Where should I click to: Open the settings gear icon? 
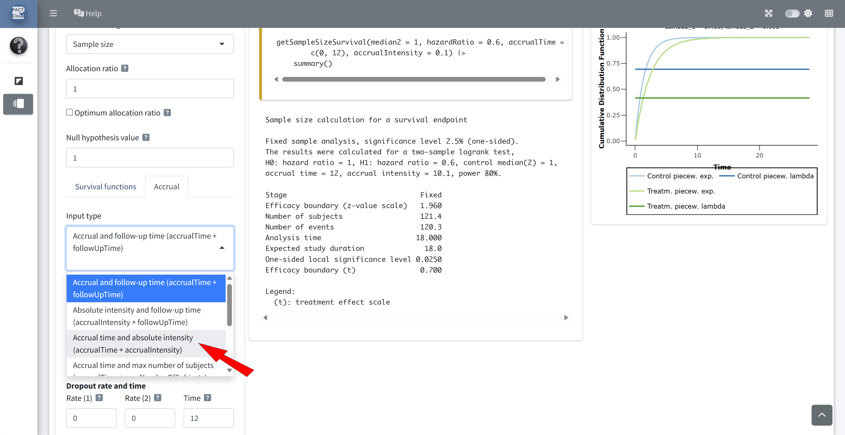808,13
